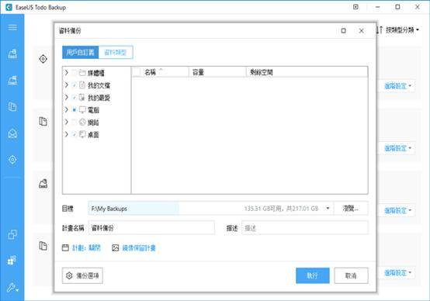This screenshot has height=301, width=430.
Task: Sort by the 容量 column header
Action: click(x=217, y=72)
